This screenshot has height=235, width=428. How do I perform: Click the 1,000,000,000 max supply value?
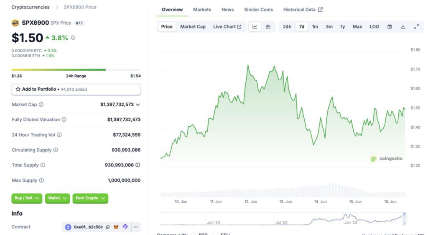(x=124, y=180)
